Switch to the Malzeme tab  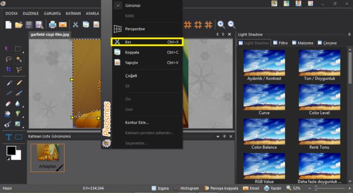[x=302, y=43]
